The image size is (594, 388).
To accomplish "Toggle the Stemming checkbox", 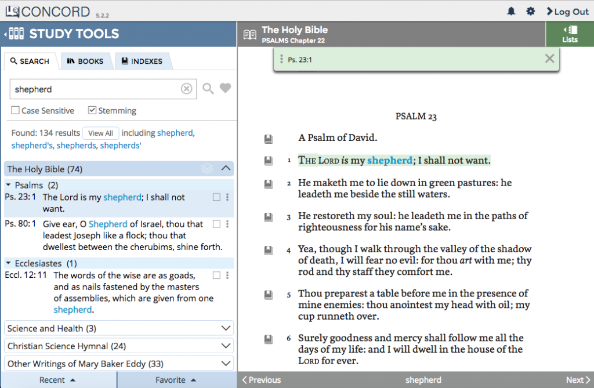I will (x=92, y=110).
